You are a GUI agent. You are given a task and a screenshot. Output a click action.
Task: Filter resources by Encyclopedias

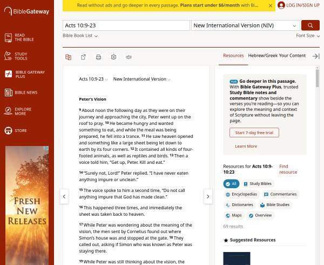[241, 194]
